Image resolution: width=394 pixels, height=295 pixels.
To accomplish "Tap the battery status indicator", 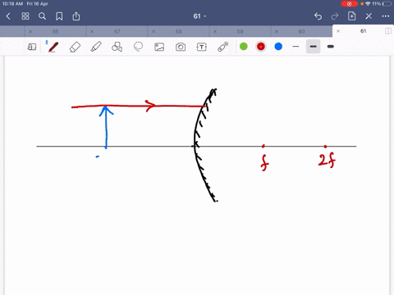I will coord(387,4).
